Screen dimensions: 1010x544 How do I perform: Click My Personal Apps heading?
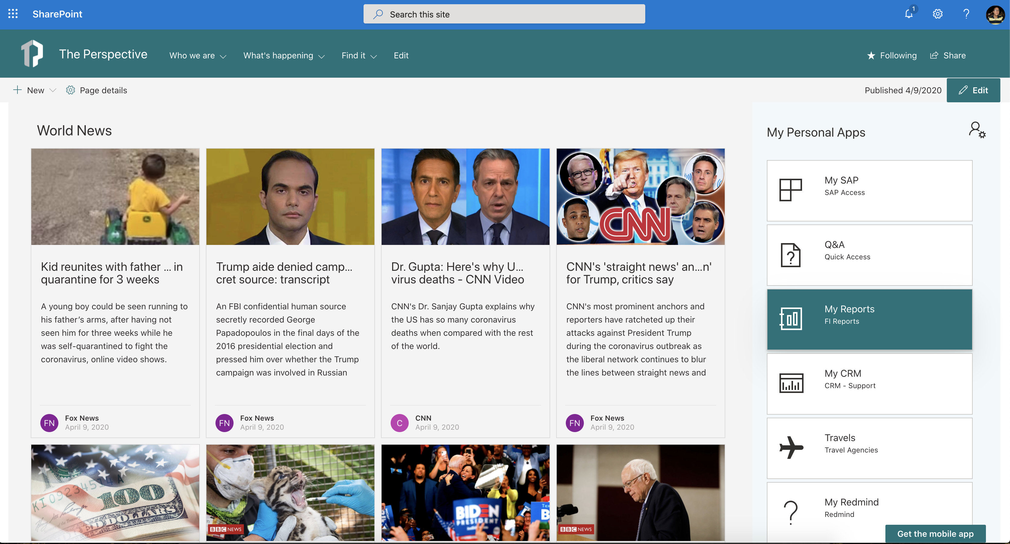click(x=816, y=132)
